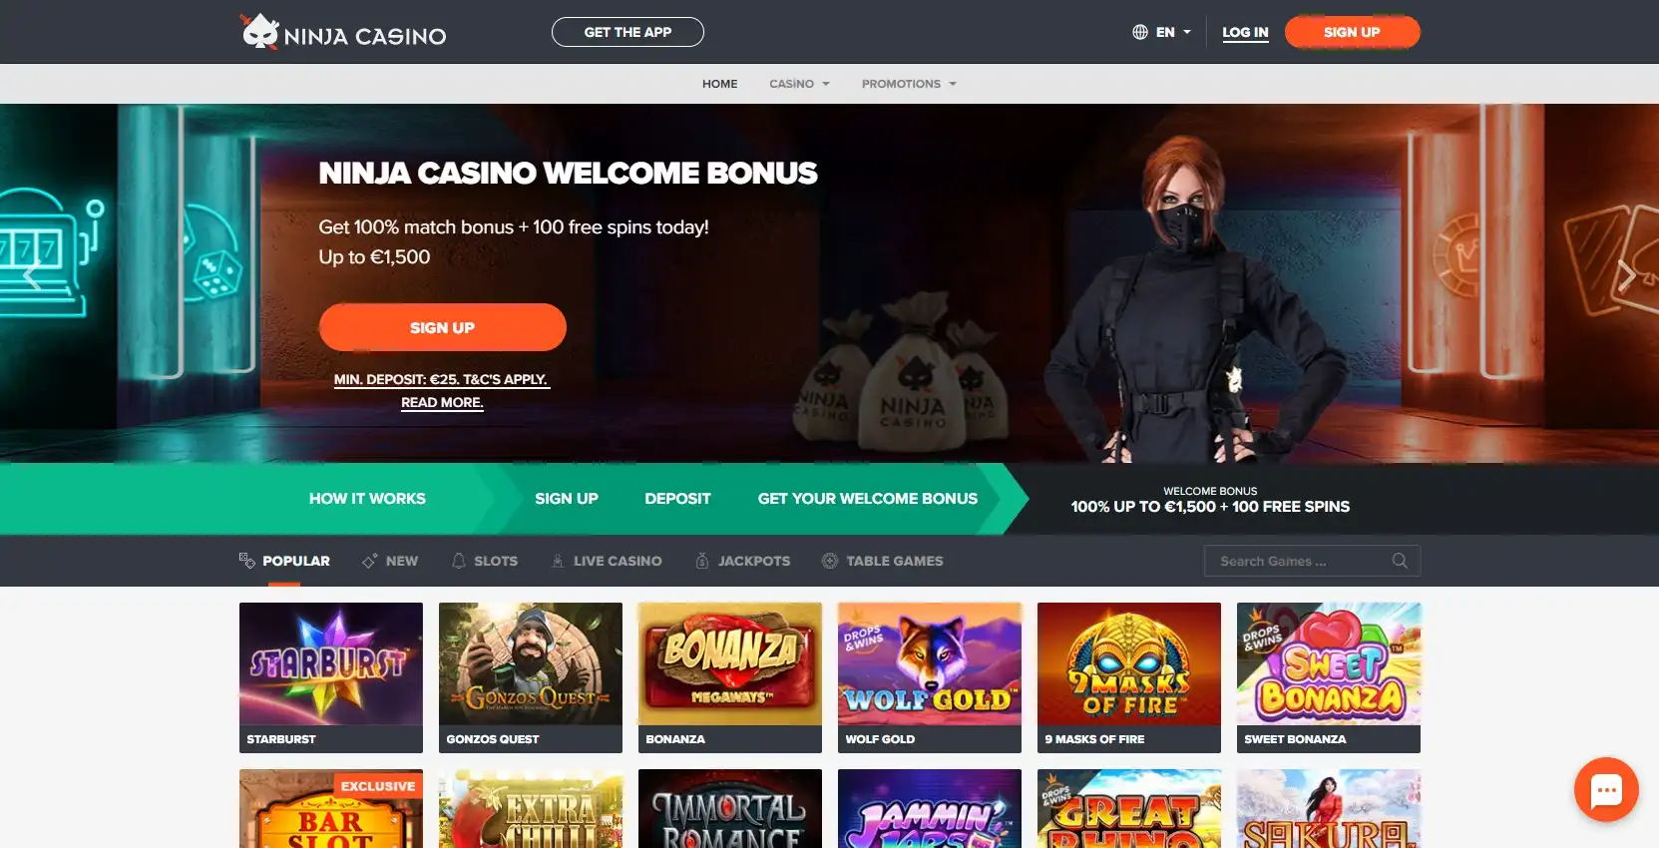Viewport: 1659px width, 848px height.
Task: Switch to the Slots tab
Action: coord(485,561)
